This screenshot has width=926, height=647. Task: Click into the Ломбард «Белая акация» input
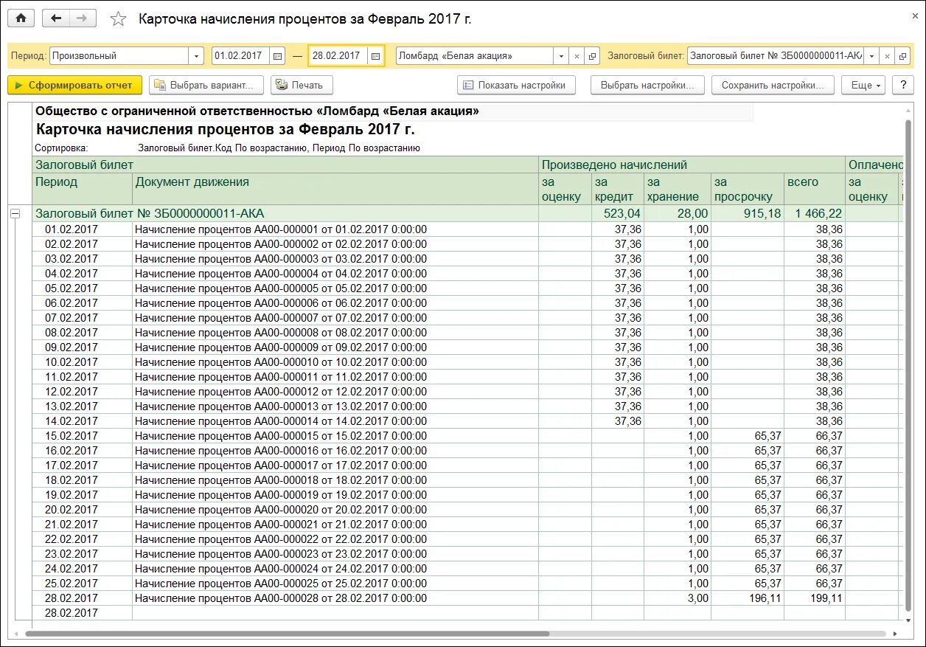point(475,56)
